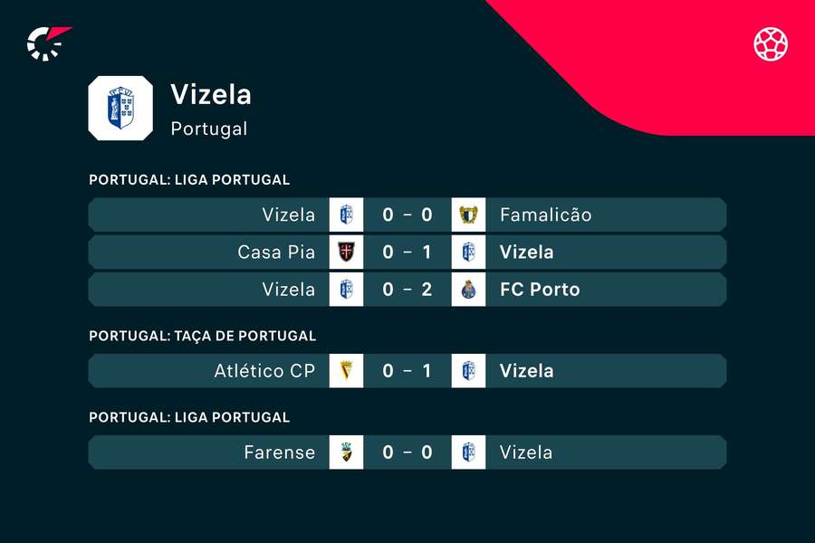Click the Famalicão team crest

pos(468,214)
